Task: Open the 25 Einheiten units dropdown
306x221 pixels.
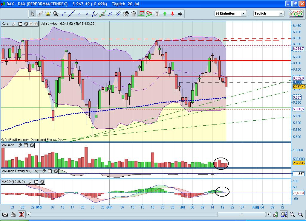Action: pyautogui.click(x=230, y=13)
